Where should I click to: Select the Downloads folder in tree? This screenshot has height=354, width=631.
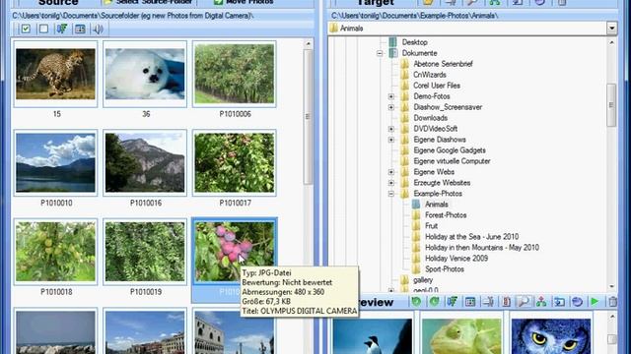[x=430, y=118]
